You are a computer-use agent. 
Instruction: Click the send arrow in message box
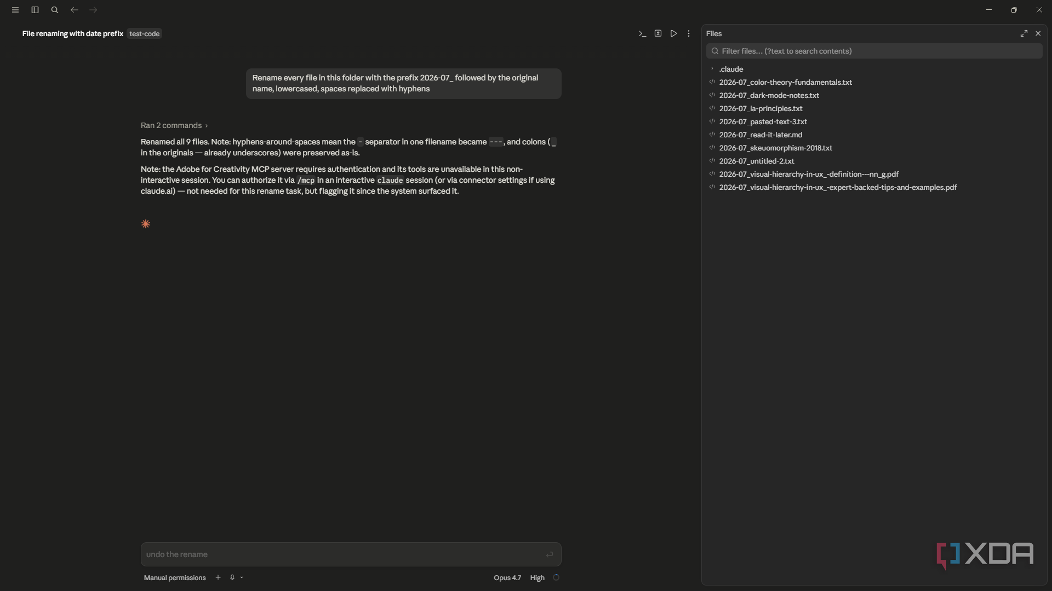pyautogui.click(x=550, y=554)
